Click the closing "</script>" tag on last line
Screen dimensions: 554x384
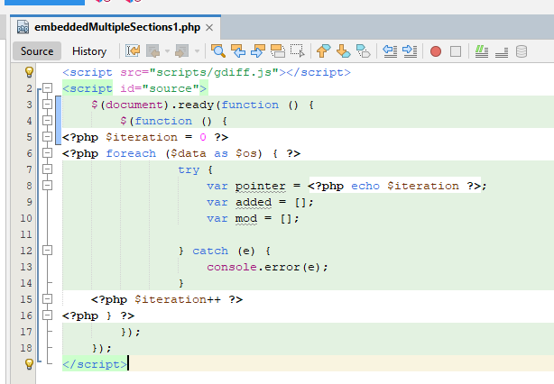tap(95, 364)
